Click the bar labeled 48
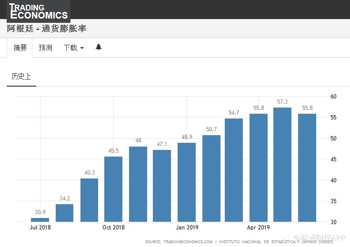Viewport: 350px width, 247px height. coord(138,184)
